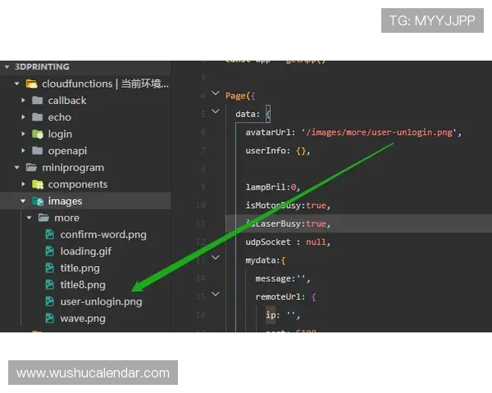
Task: Fold the Page({ code block
Action: tap(216, 95)
